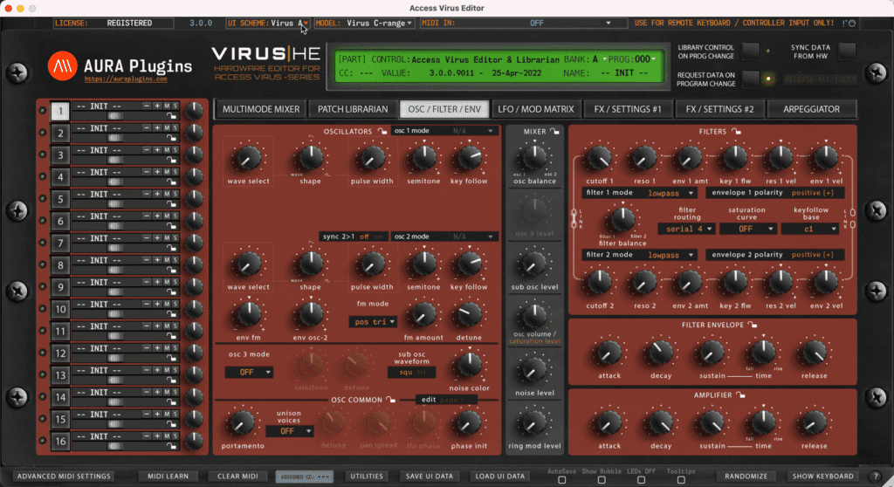The height and width of the screenshot is (487, 894).
Task: Click the Randomize button
Action: click(x=746, y=477)
